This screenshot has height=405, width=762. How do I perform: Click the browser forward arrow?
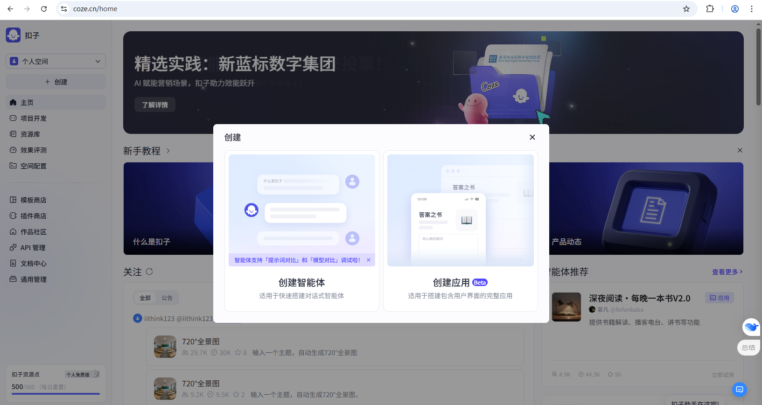point(27,9)
